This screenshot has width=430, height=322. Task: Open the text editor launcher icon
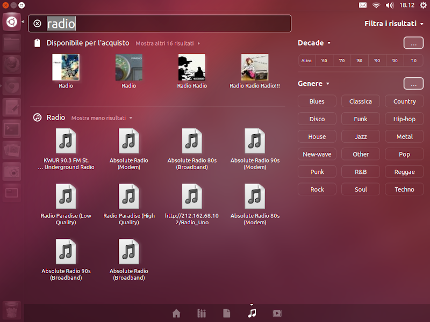pyautogui.click(x=11, y=107)
